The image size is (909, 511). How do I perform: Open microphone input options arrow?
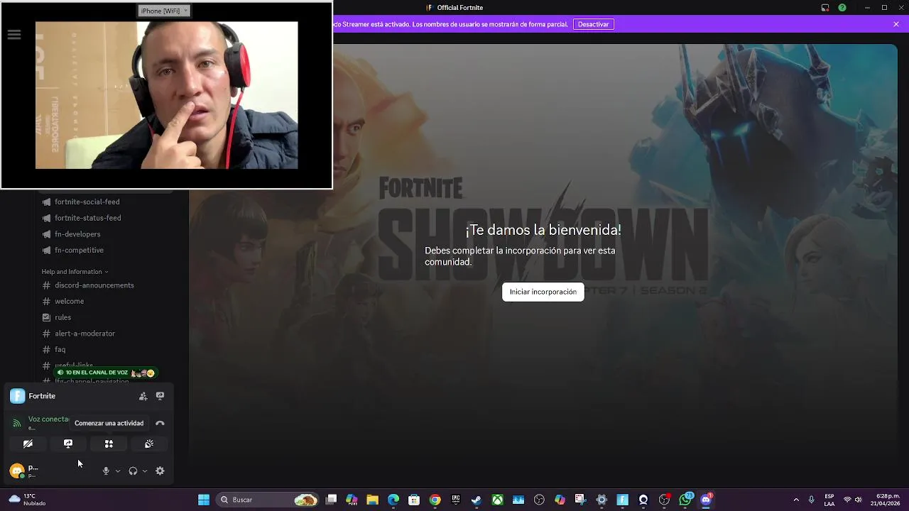click(118, 471)
